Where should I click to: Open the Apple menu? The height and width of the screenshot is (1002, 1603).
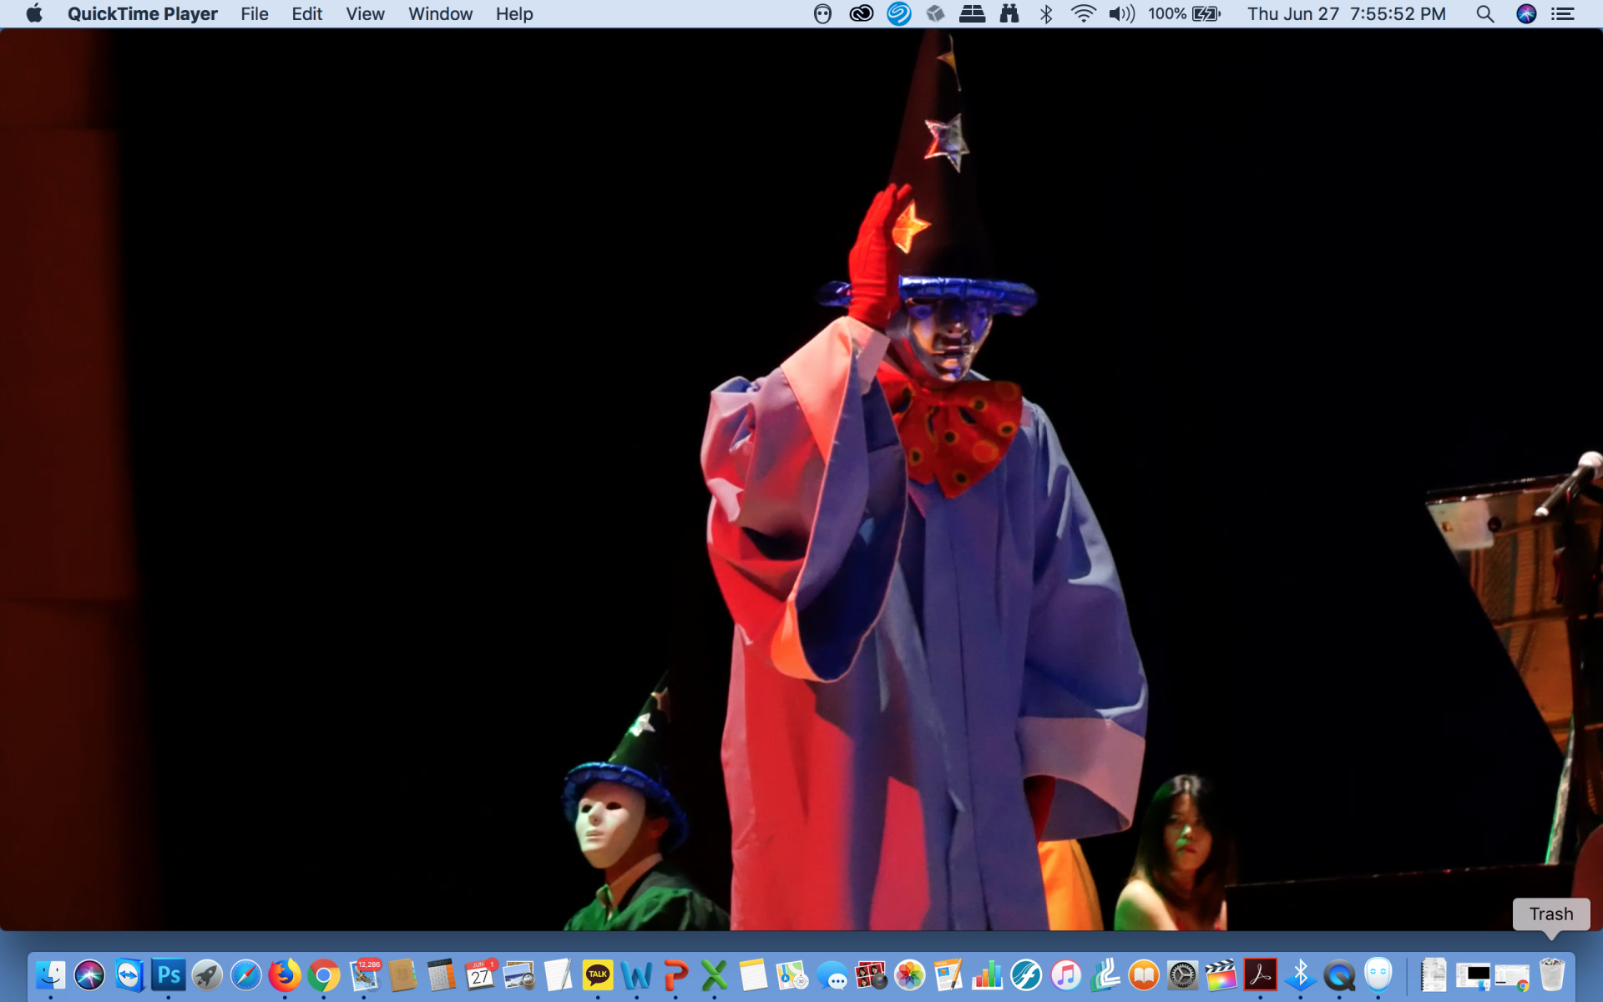[34, 14]
